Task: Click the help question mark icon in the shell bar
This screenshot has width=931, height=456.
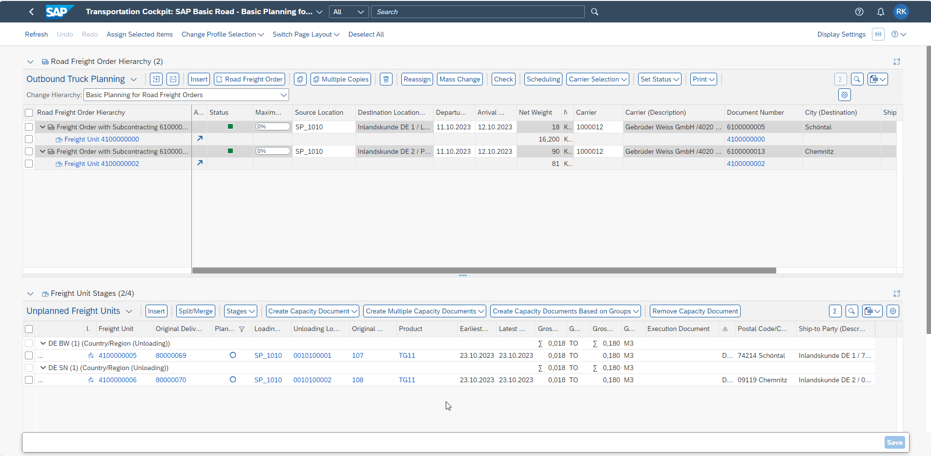Action: (x=860, y=11)
